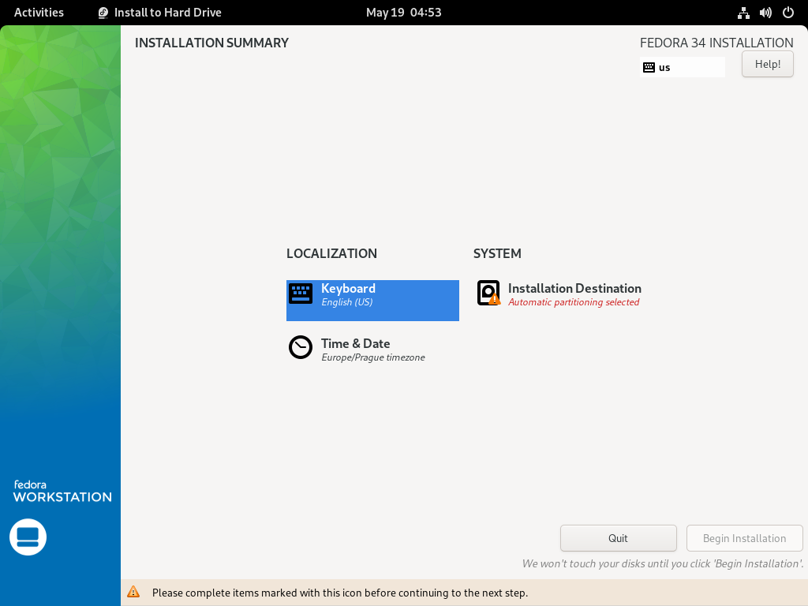Click the Fedora Workstation round logo icon

[28, 537]
